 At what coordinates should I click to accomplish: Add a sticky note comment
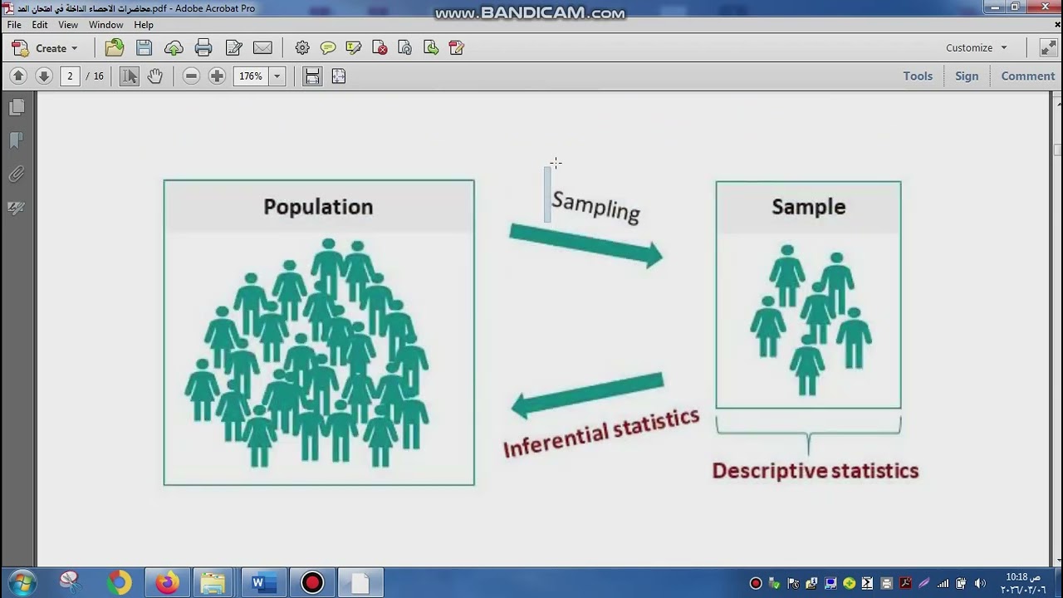[x=328, y=48]
